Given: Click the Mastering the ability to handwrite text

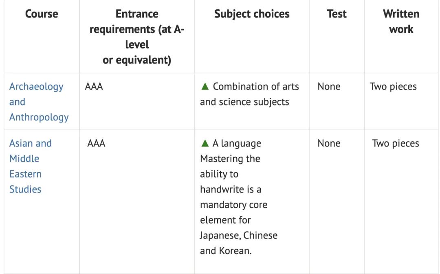Looking at the screenshot, I should [x=230, y=174].
